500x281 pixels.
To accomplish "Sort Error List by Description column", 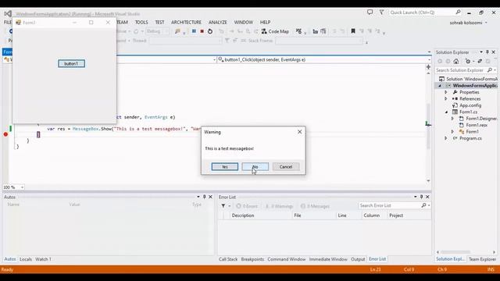I will [x=260, y=215].
